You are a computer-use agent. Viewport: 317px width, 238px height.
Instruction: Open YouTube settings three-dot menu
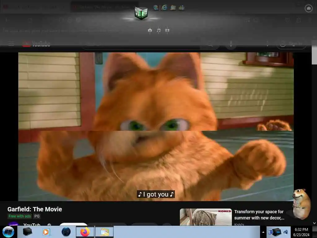[x=267, y=44]
